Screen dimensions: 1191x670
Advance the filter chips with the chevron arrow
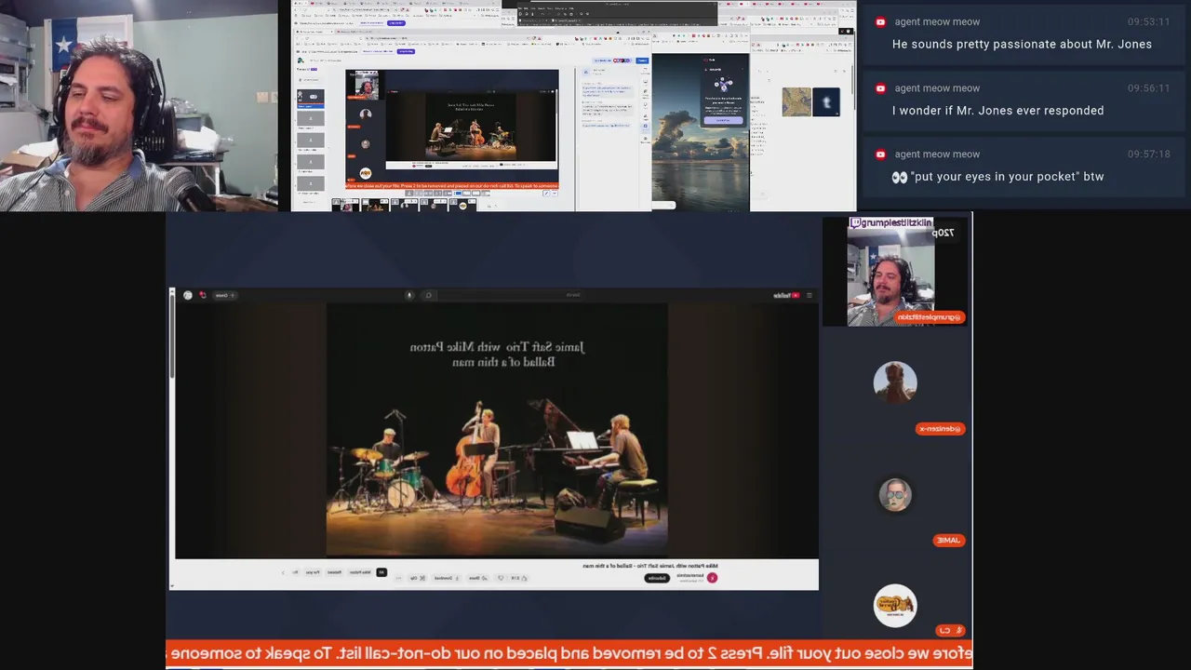(283, 572)
